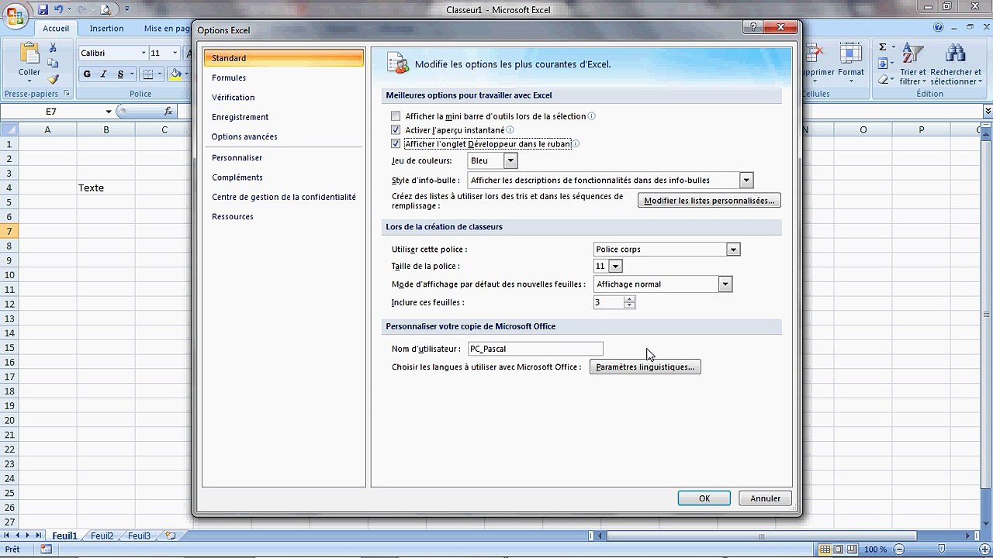Click the Inclure ces feuilles spinner field

(x=614, y=302)
